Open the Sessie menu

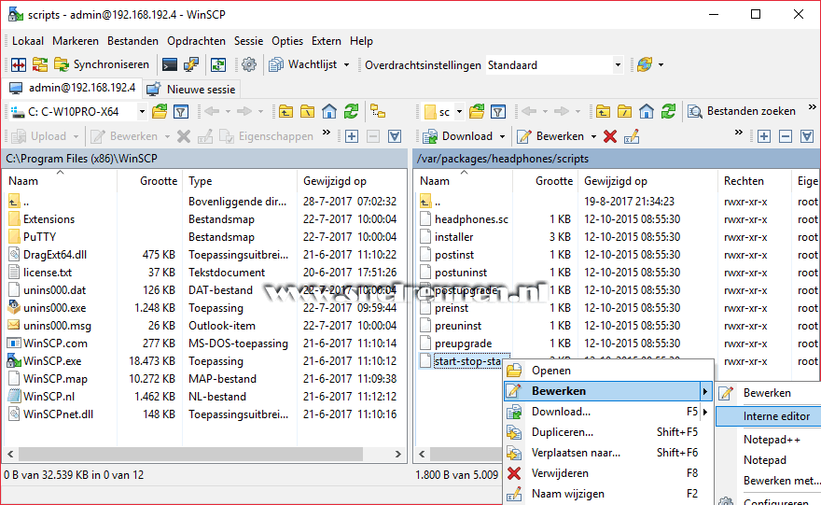(x=248, y=41)
